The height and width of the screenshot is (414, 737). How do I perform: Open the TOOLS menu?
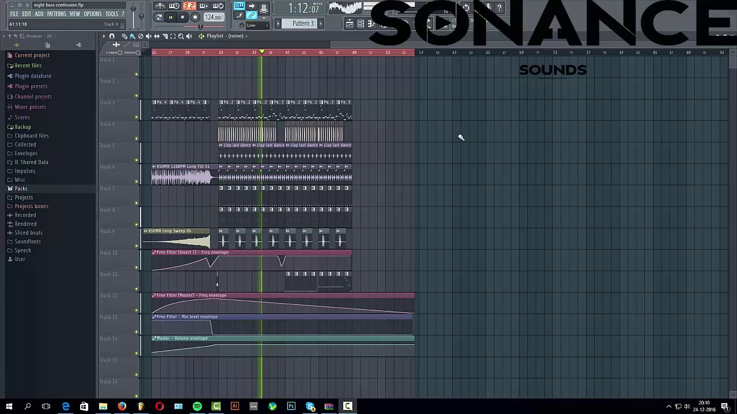point(112,14)
